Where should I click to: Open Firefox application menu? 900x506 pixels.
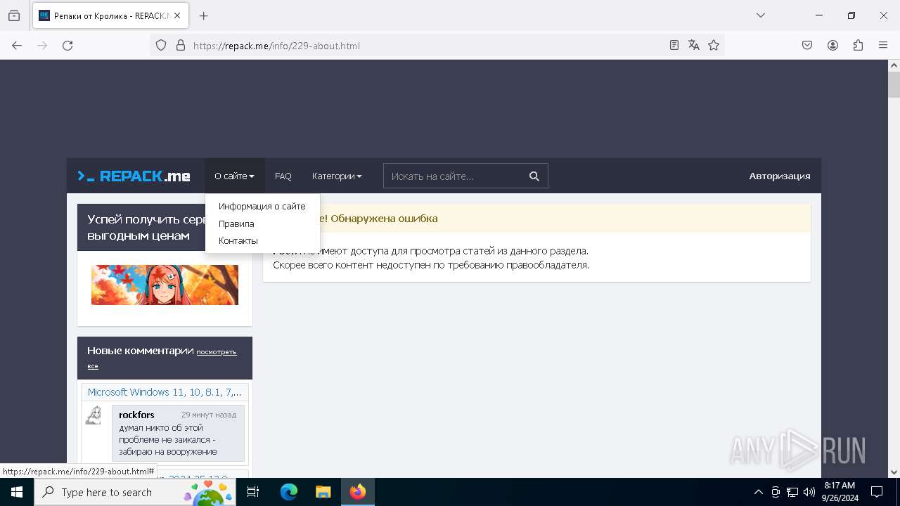883,45
